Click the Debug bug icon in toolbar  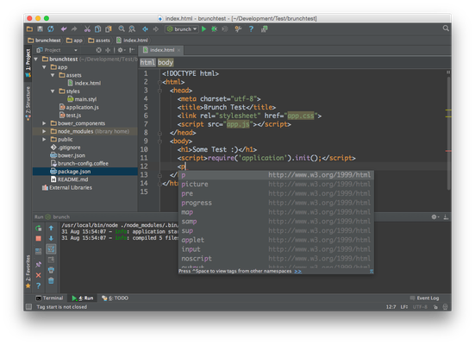(214, 29)
